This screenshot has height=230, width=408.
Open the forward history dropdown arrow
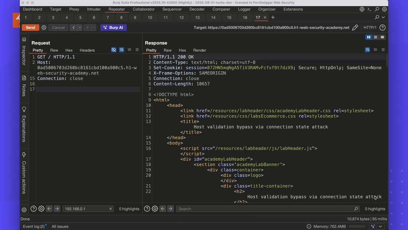click(94, 28)
